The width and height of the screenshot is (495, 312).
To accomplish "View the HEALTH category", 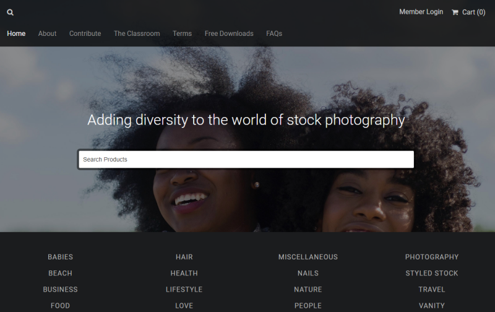I will pos(184,273).
